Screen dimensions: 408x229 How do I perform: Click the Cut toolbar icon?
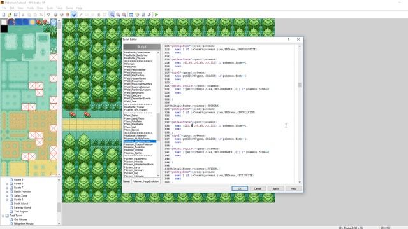point(23,15)
